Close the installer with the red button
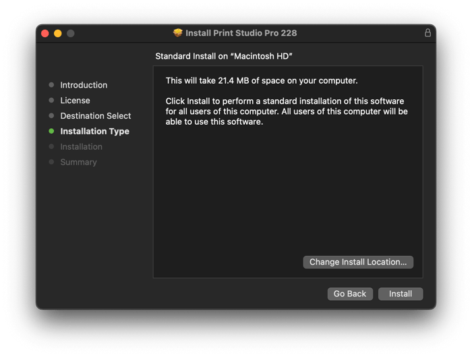The height and width of the screenshot is (357, 472). click(45, 33)
